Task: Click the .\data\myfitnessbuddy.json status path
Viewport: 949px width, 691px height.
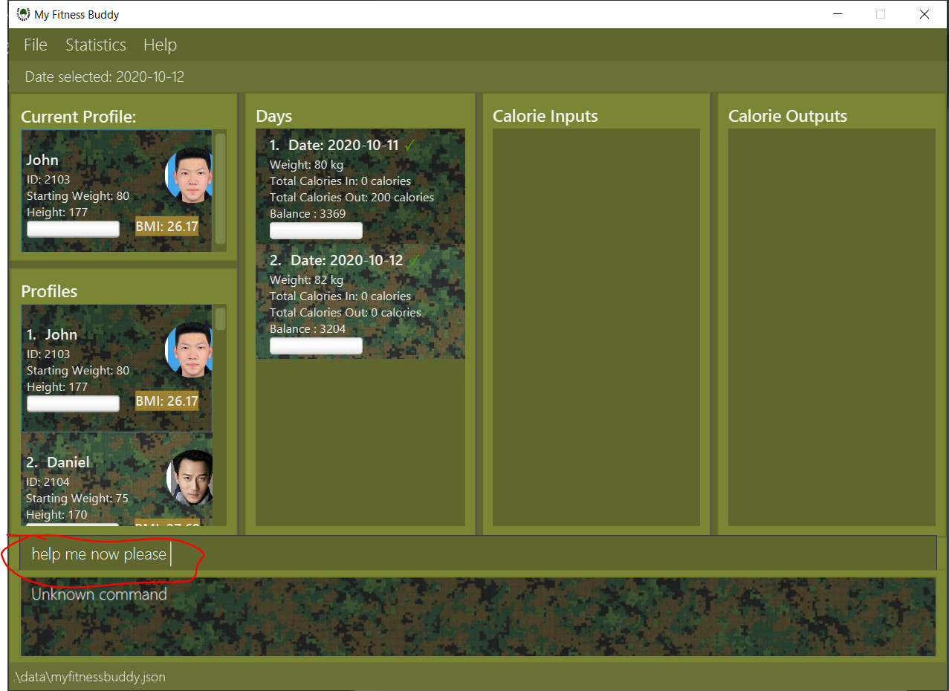Action: pyautogui.click(x=89, y=677)
